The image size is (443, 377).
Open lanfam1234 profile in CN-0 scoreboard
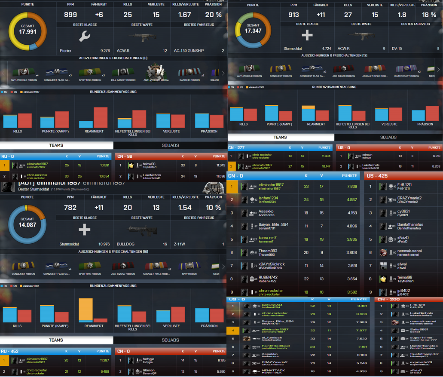(x=268, y=199)
